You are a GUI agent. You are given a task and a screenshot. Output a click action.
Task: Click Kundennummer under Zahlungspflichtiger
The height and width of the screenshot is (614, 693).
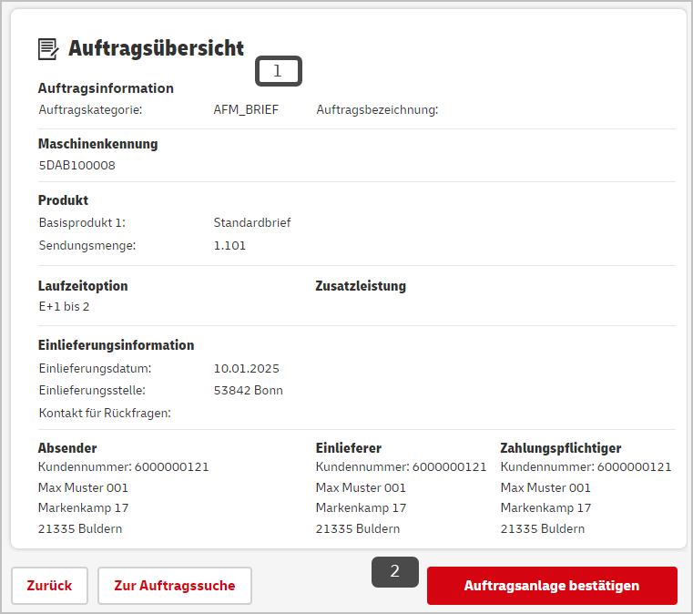pos(586,466)
